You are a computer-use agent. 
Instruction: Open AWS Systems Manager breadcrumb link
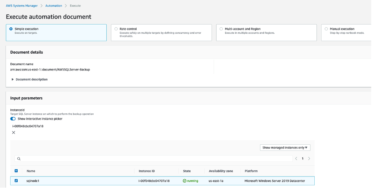(21, 6)
